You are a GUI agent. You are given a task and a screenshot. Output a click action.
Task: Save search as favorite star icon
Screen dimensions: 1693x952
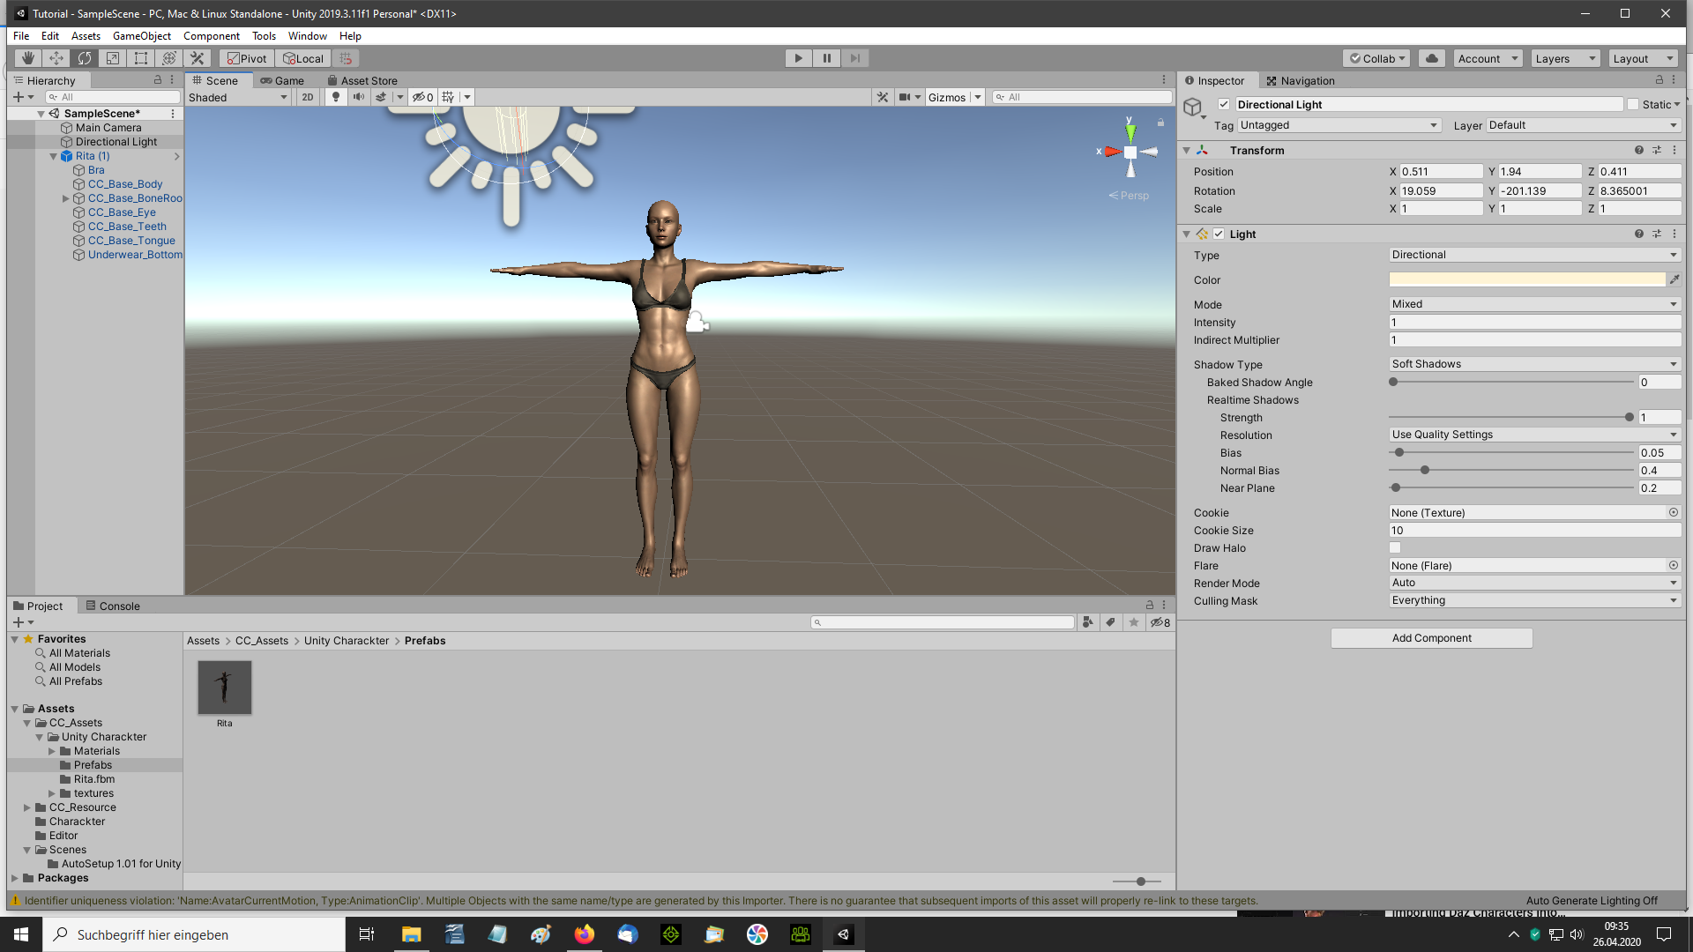tap(1134, 622)
